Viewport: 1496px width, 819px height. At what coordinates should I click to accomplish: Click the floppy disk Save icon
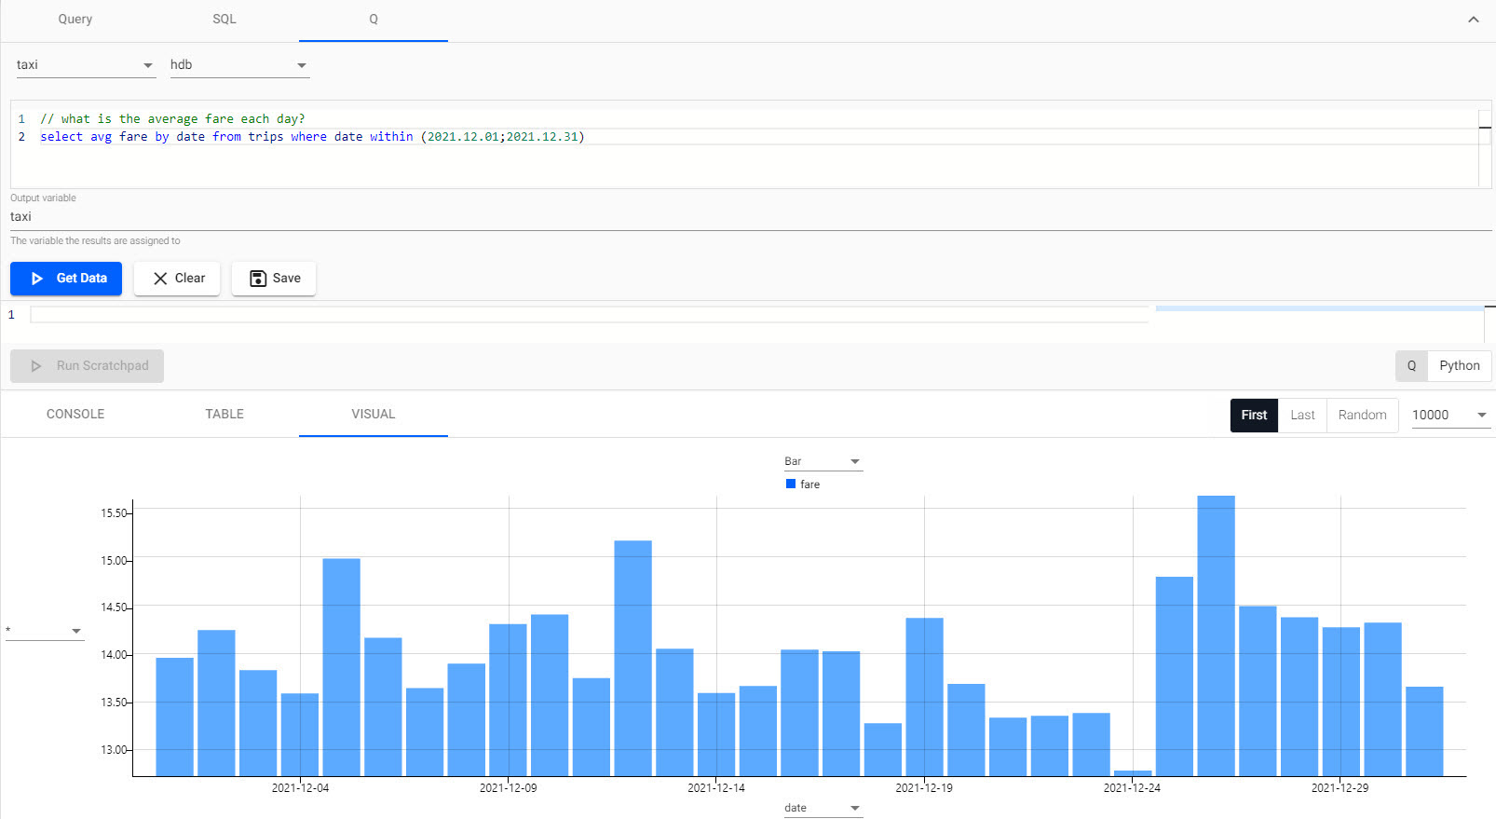[258, 279]
